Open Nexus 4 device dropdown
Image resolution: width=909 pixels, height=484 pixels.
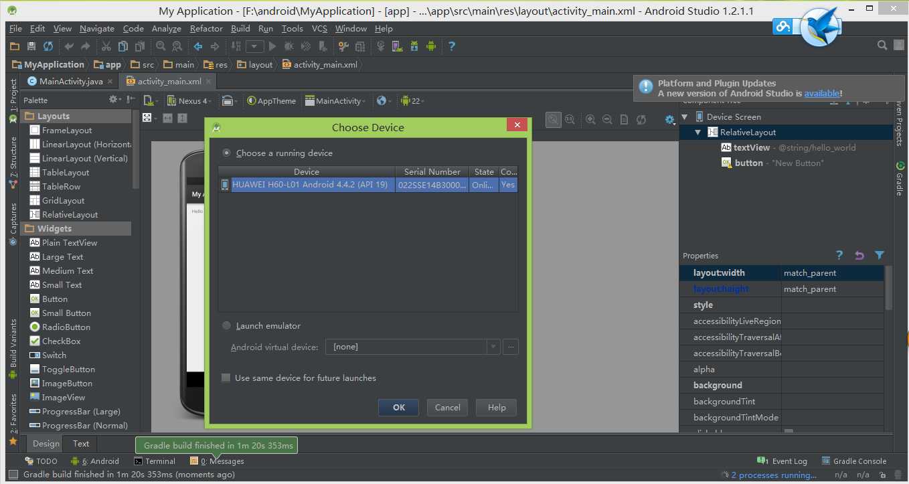pyautogui.click(x=189, y=100)
